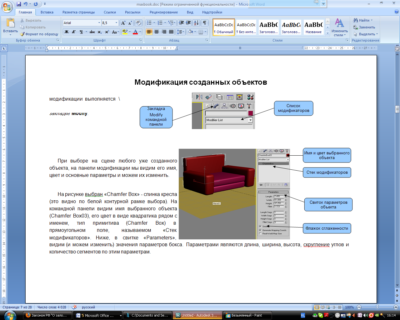The width and height of the screenshot is (400, 320).
Task: Toggle subscript formatting
Action: [99, 32]
